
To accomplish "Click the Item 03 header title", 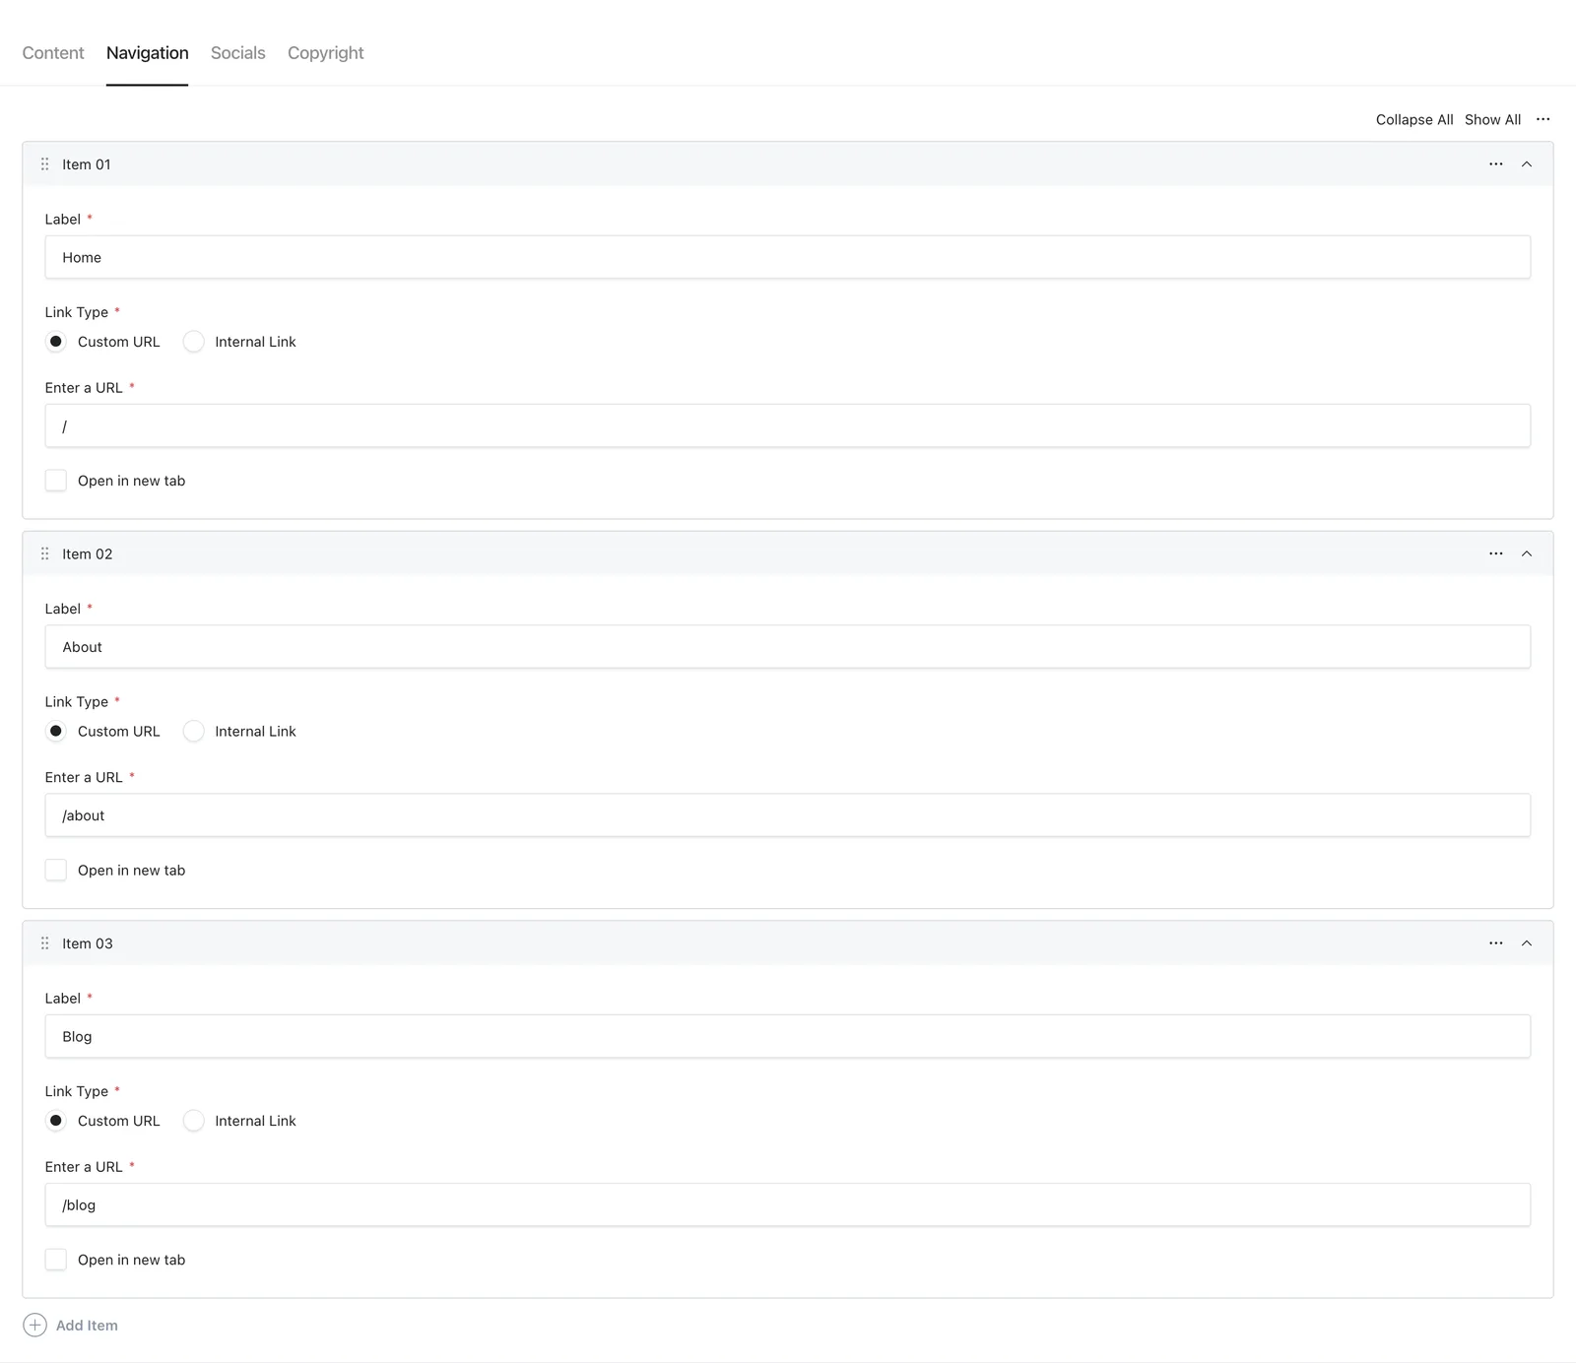I will [88, 943].
